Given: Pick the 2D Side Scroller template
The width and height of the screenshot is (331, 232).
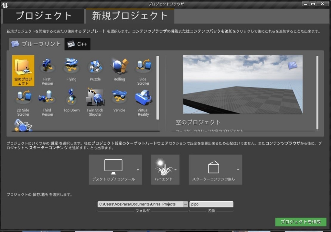Looking at the screenshot, I should [x=23, y=102].
